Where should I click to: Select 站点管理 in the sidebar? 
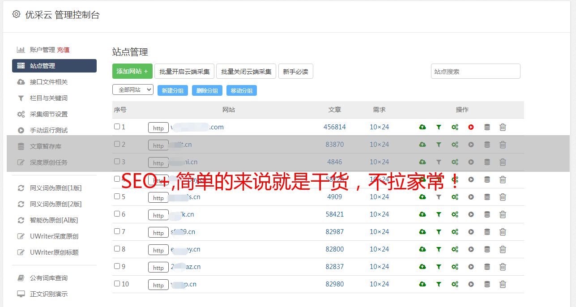(54, 66)
